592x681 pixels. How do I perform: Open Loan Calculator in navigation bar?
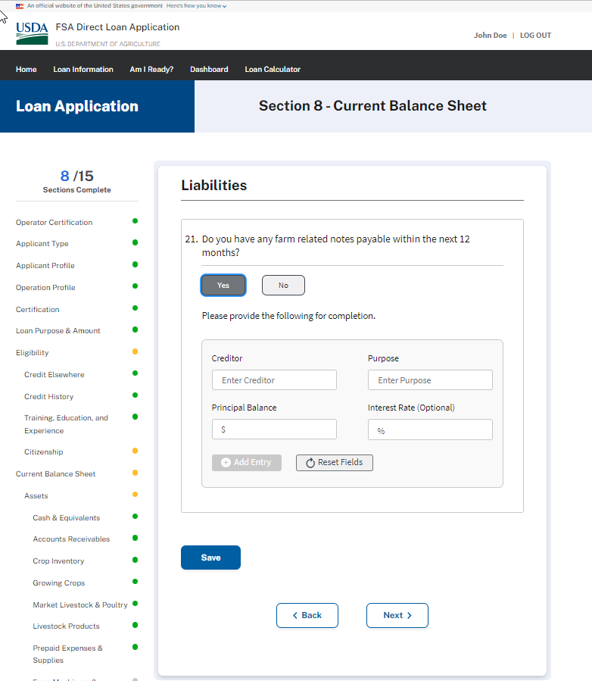(273, 69)
